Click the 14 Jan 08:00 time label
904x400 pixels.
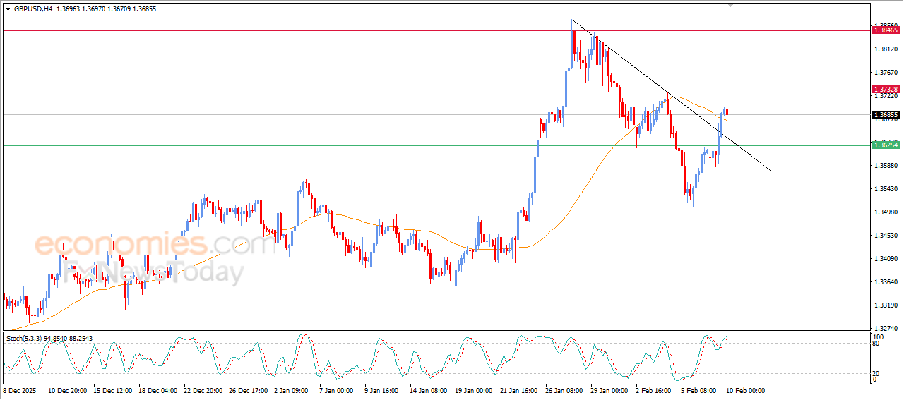tap(429, 390)
